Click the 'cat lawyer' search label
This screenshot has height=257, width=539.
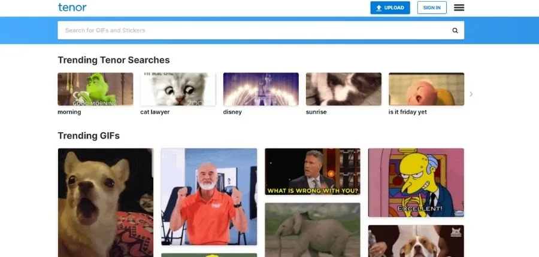pos(155,112)
